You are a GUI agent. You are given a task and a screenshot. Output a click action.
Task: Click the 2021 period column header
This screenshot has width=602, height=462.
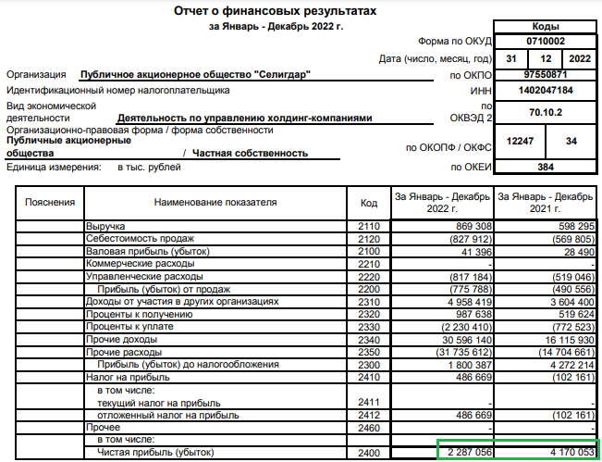[x=546, y=203]
